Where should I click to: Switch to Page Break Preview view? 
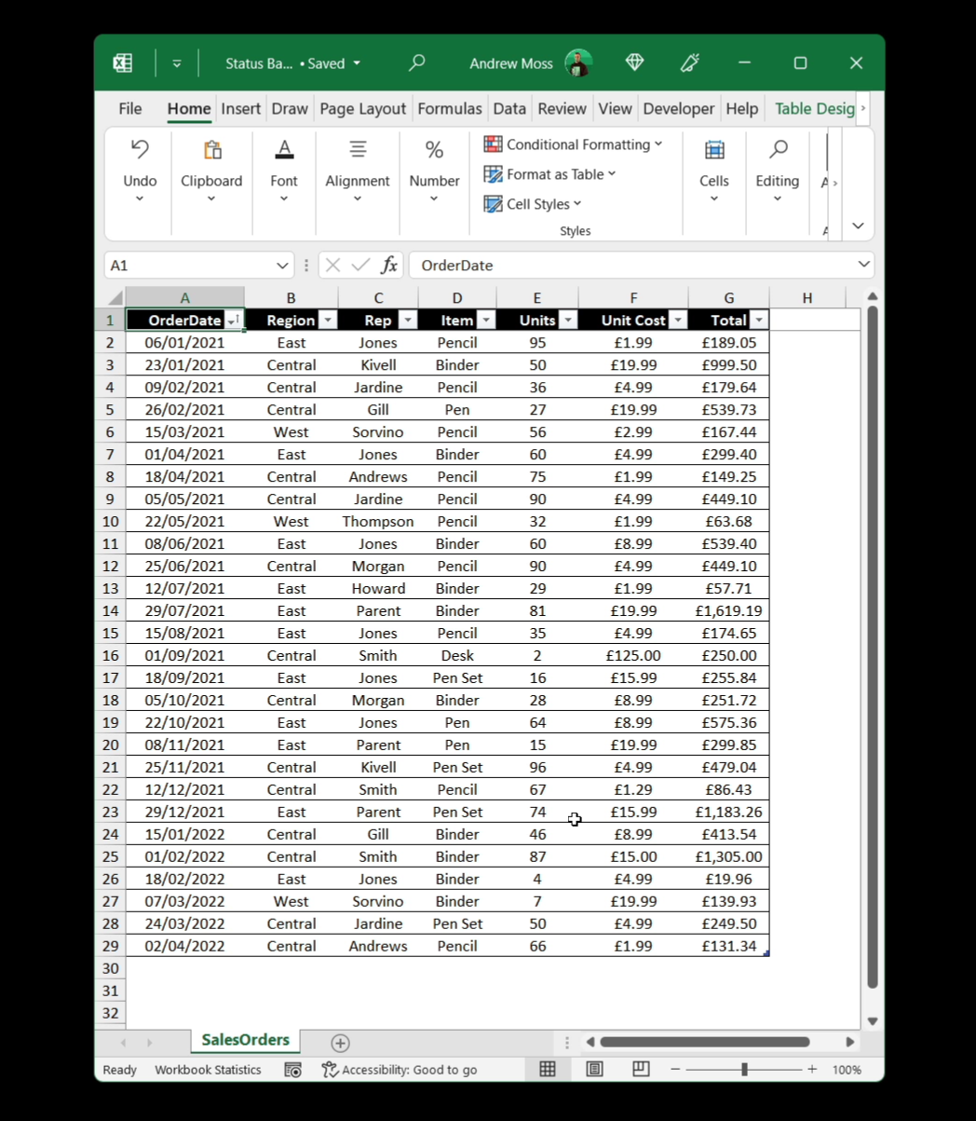641,1069
